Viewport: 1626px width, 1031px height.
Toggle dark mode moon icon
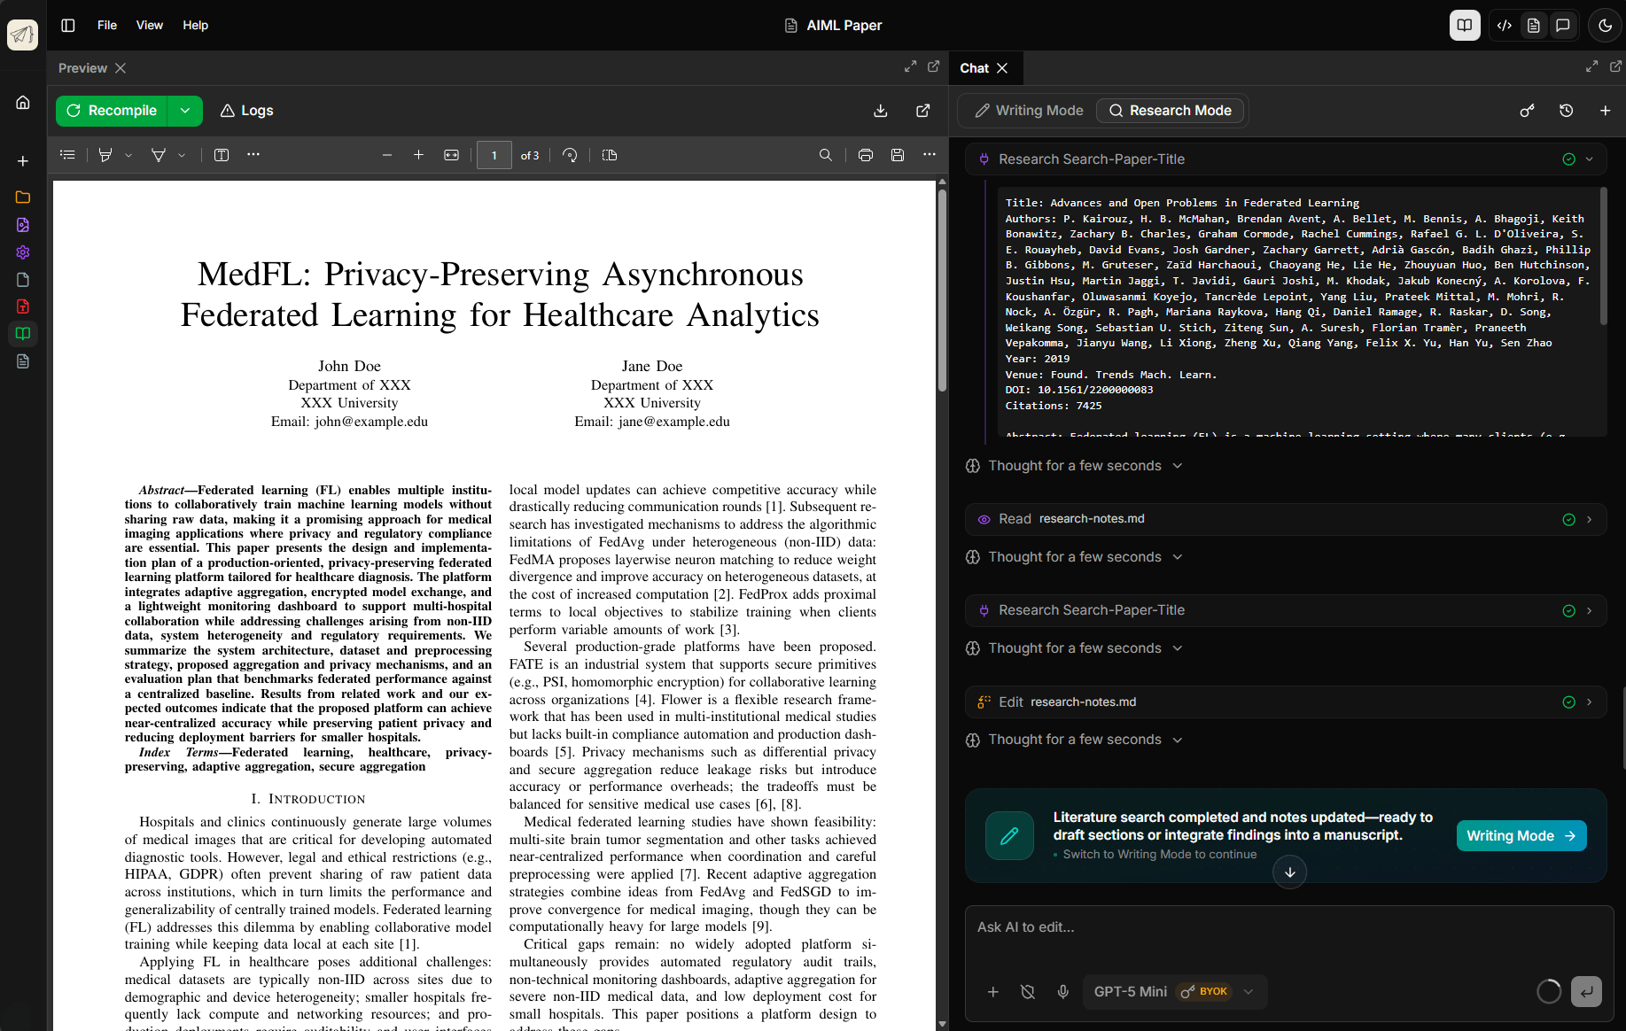click(x=1605, y=26)
